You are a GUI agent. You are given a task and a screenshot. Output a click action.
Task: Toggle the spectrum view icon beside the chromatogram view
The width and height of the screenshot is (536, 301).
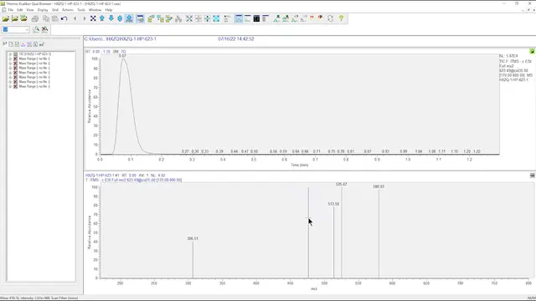(x=248, y=18)
